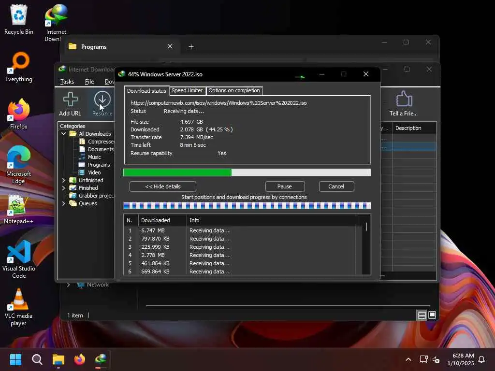495x371 pixels.
Task: Open File Explorer from the taskbar
Action: point(58,359)
